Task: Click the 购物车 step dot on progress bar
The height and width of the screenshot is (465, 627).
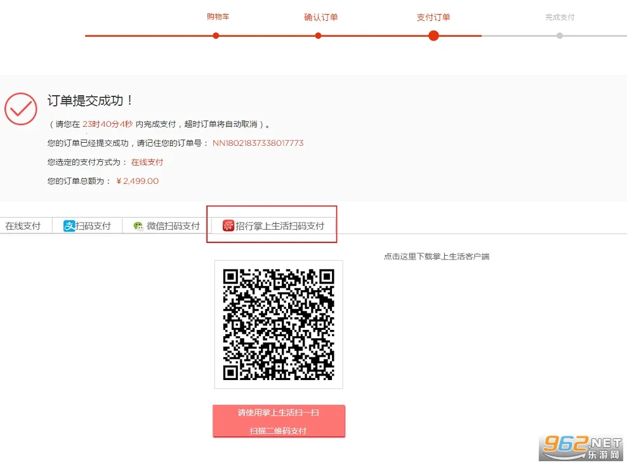Action: click(216, 36)
